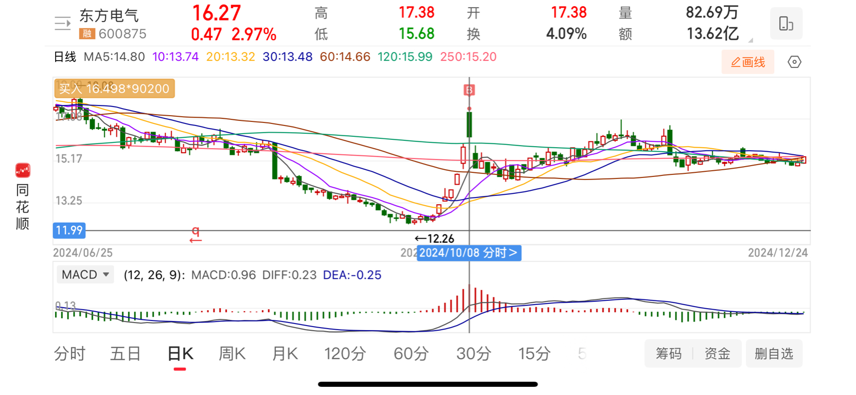Tap the DEA:-0.25 value
This screenshot has height=395, width=856.
click(352, 275)
